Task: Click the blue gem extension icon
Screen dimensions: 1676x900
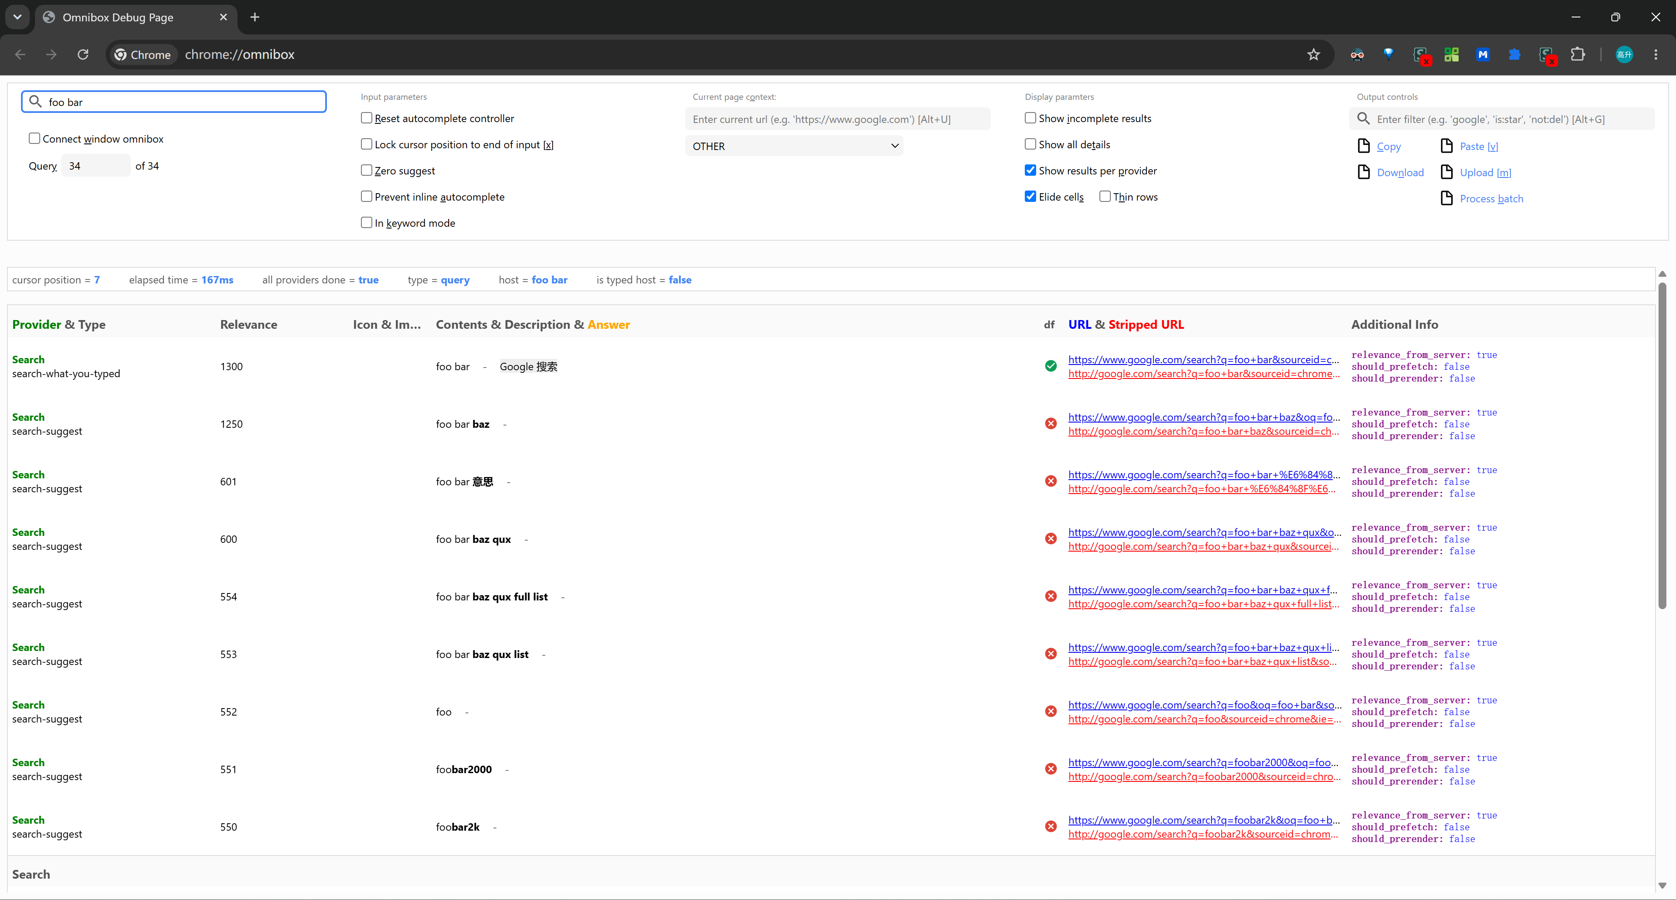Action: [x=1388, y=54]
